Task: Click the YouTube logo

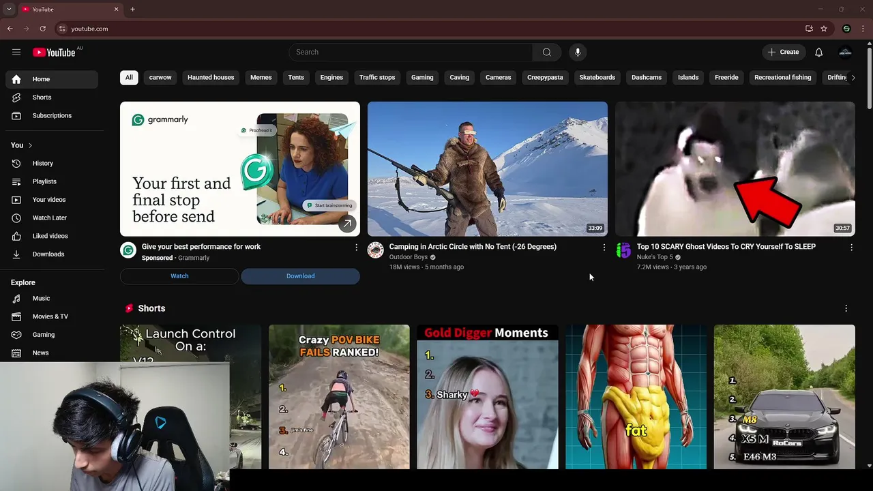Action: [x=53, y=53]
